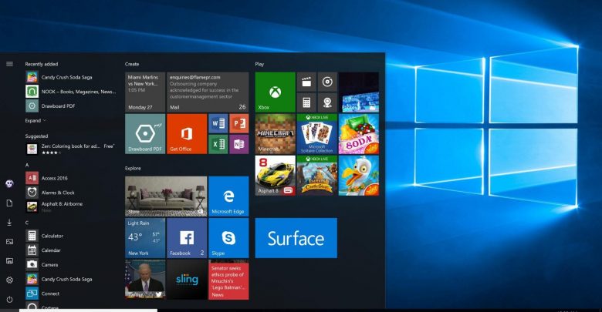This screenshot has width=602, height=312.
Task: Open the Groove Music disc tile
Action: click(x=327, y=82)
